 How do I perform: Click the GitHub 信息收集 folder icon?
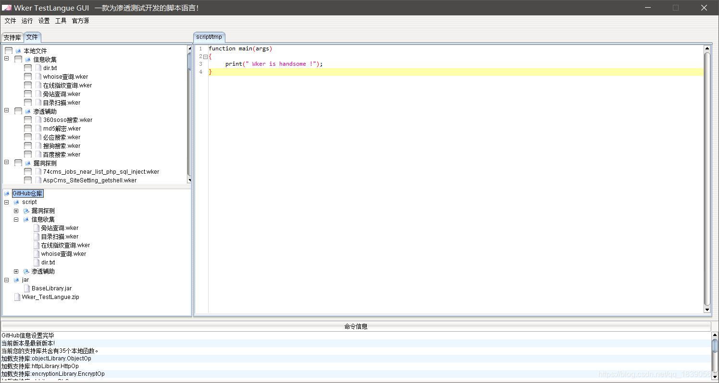coord(26,219)
